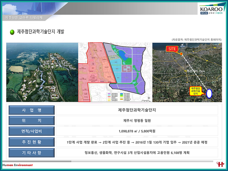Select the 사업명 label button
This screenshot has height=171, width=228.
31,110
